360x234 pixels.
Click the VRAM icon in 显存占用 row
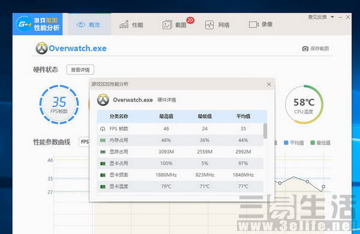[x=103, y=152]
